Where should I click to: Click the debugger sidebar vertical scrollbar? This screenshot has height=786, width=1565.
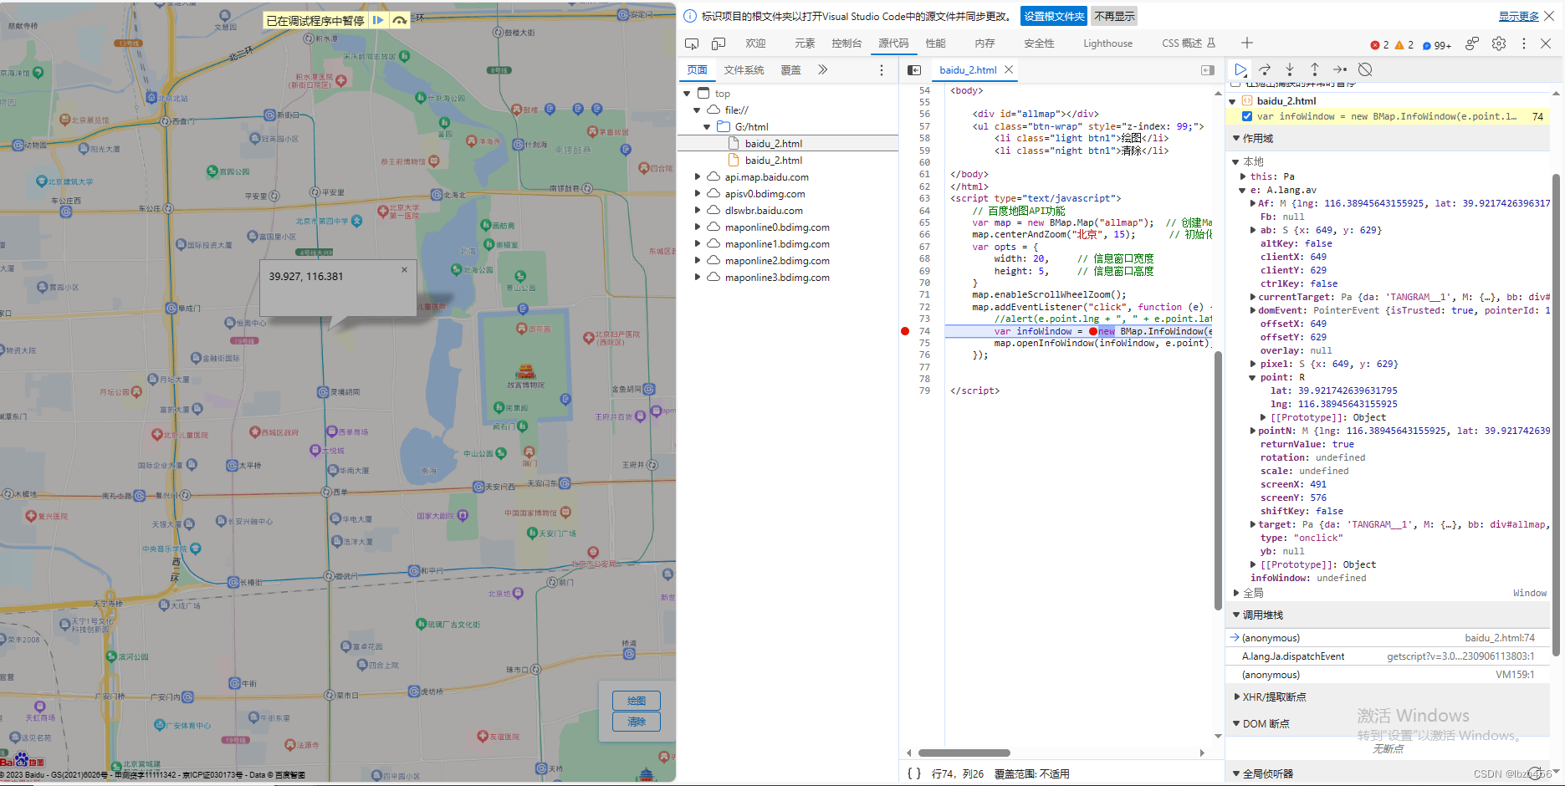[x=1557, y=414]
